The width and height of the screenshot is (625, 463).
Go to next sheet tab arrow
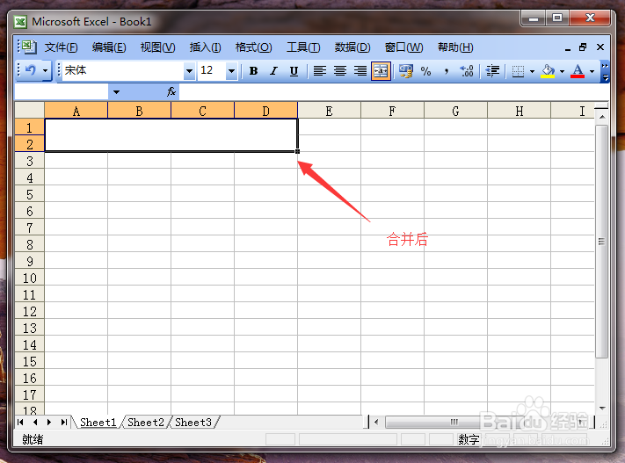pos(49,422)
